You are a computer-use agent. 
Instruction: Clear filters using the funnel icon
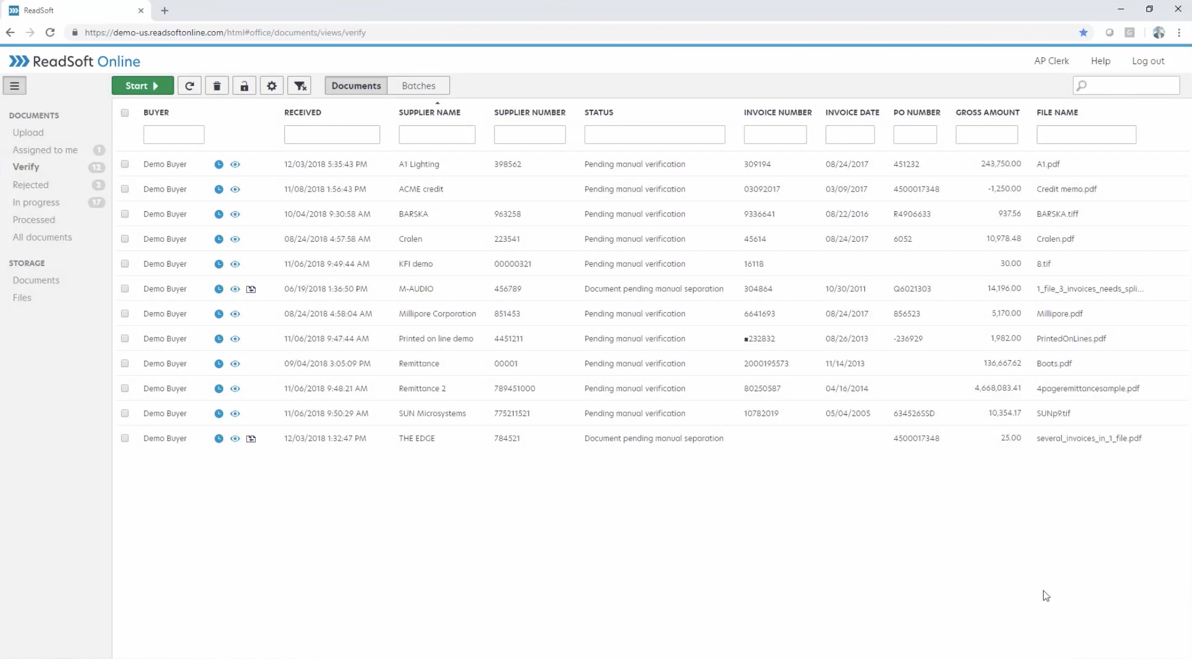coord(299,85)
